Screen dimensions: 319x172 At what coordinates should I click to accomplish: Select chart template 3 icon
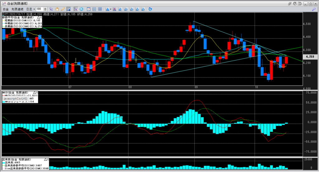(x=132, y=9)
